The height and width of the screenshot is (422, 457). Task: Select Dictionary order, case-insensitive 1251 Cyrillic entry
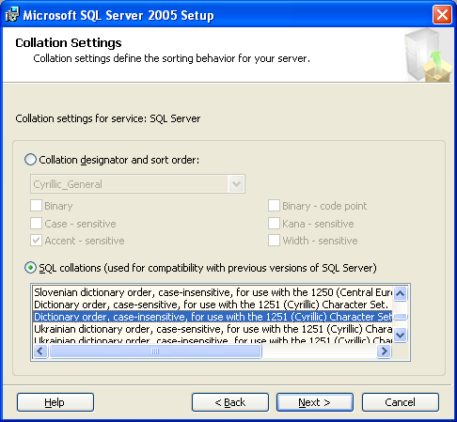click(213, 317)
